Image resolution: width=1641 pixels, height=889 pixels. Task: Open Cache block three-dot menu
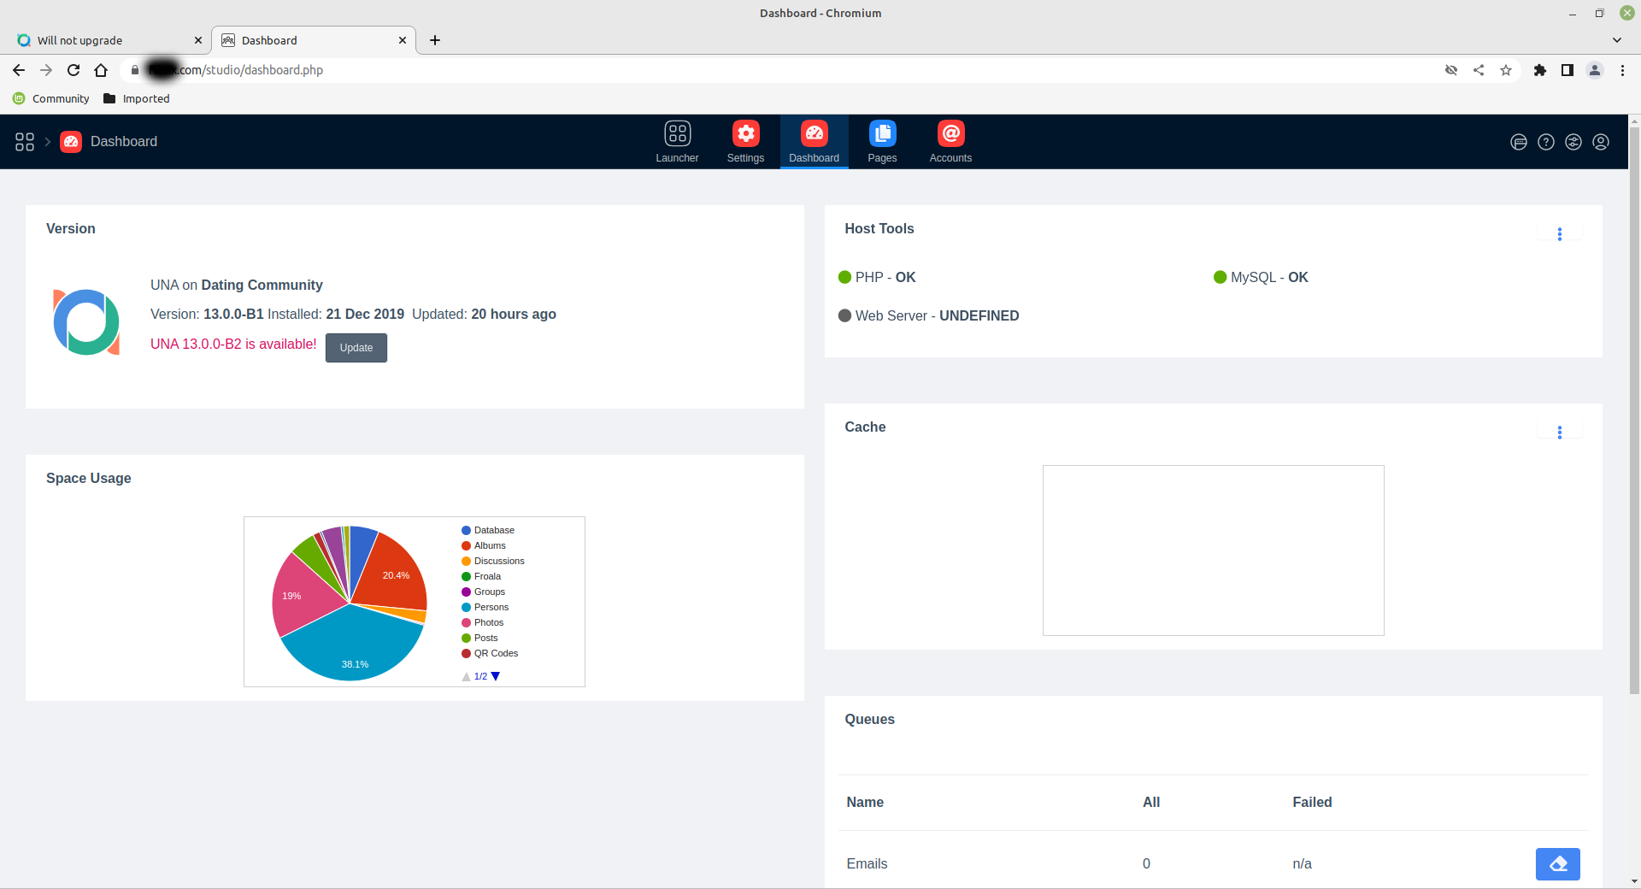coord(1559,433)
